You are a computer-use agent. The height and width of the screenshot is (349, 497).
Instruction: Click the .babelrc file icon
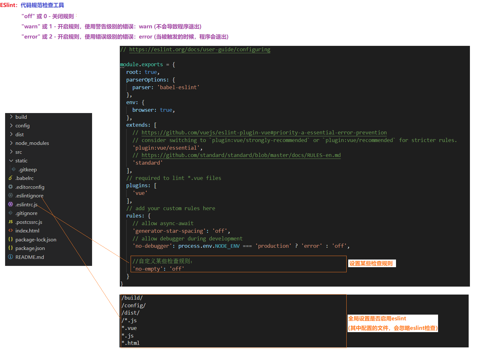click(x=11, y=178)
